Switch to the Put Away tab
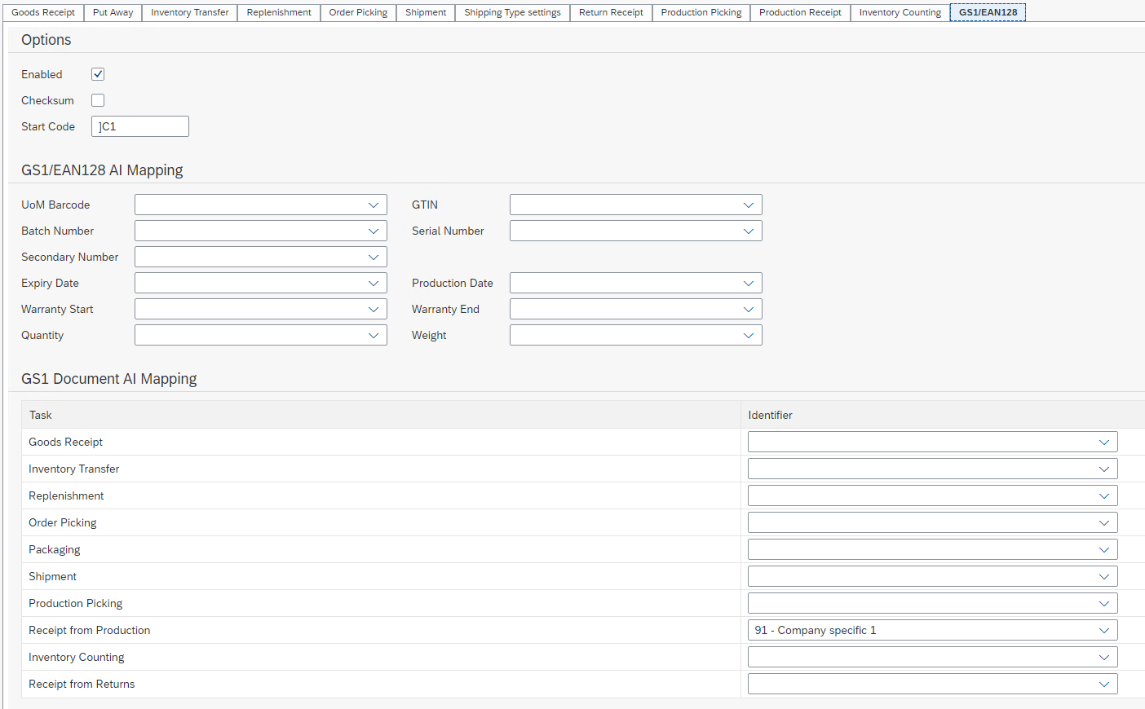 click(113, 12)
